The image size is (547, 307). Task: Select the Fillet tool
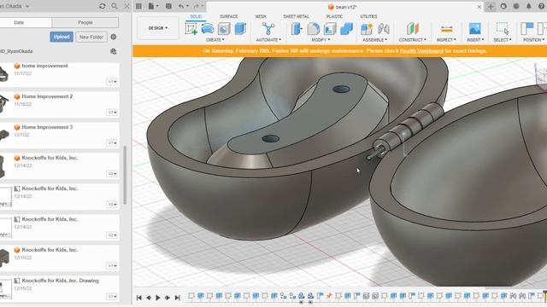314,28
